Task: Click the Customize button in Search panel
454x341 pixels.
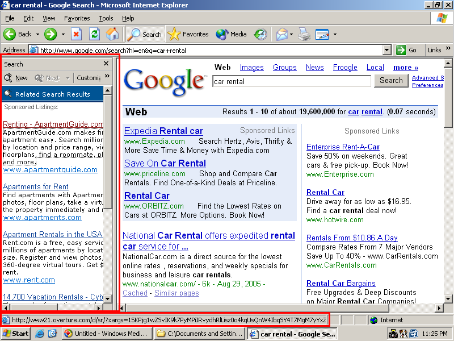Action: [89, 78]
